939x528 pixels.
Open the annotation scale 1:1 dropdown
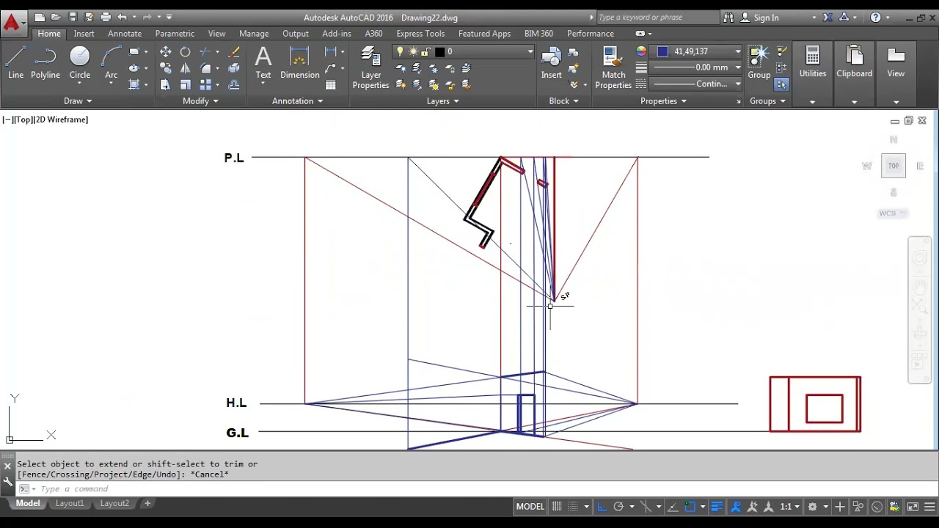click(x=789, y=507)
